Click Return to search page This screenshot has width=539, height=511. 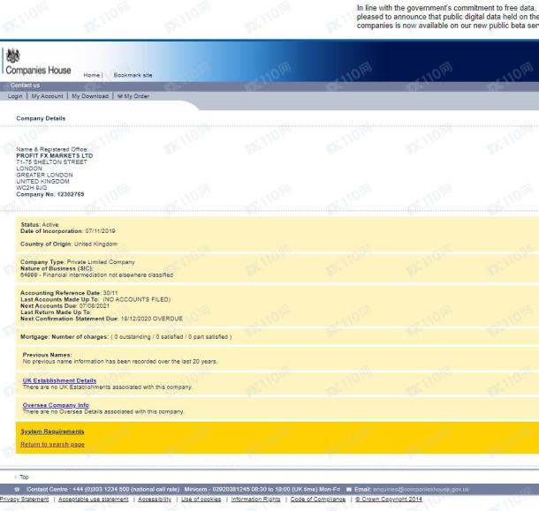point(52,445)
